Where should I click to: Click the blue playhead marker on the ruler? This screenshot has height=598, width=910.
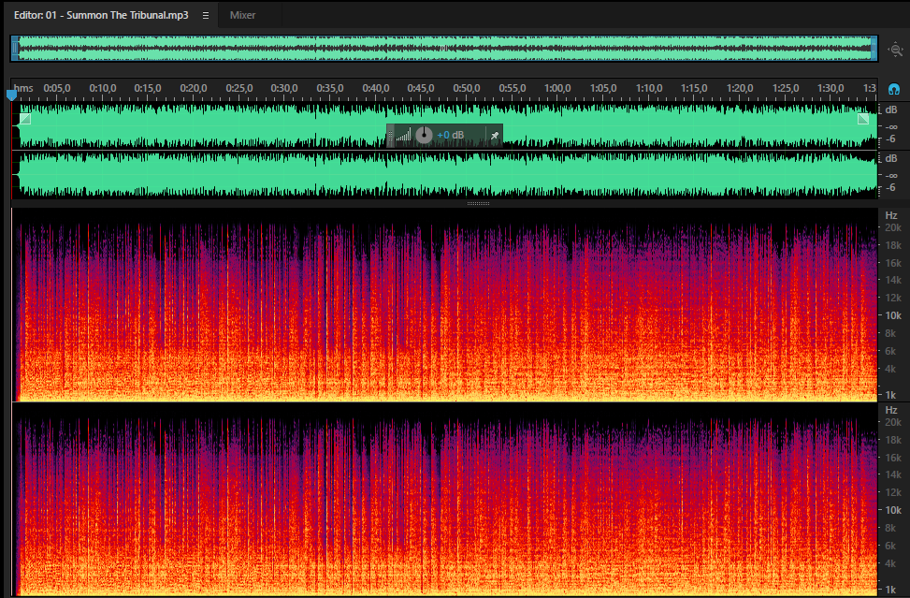coord(11,95)
